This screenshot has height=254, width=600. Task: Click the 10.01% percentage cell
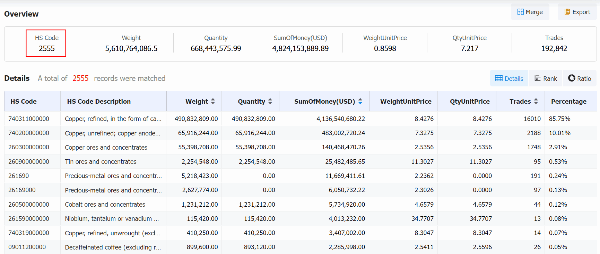click(x=559, y=133)
